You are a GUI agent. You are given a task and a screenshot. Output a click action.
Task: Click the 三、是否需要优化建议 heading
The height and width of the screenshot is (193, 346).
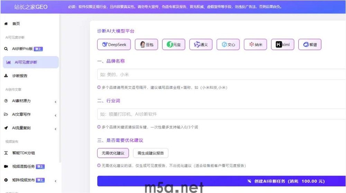click(120, 140)
